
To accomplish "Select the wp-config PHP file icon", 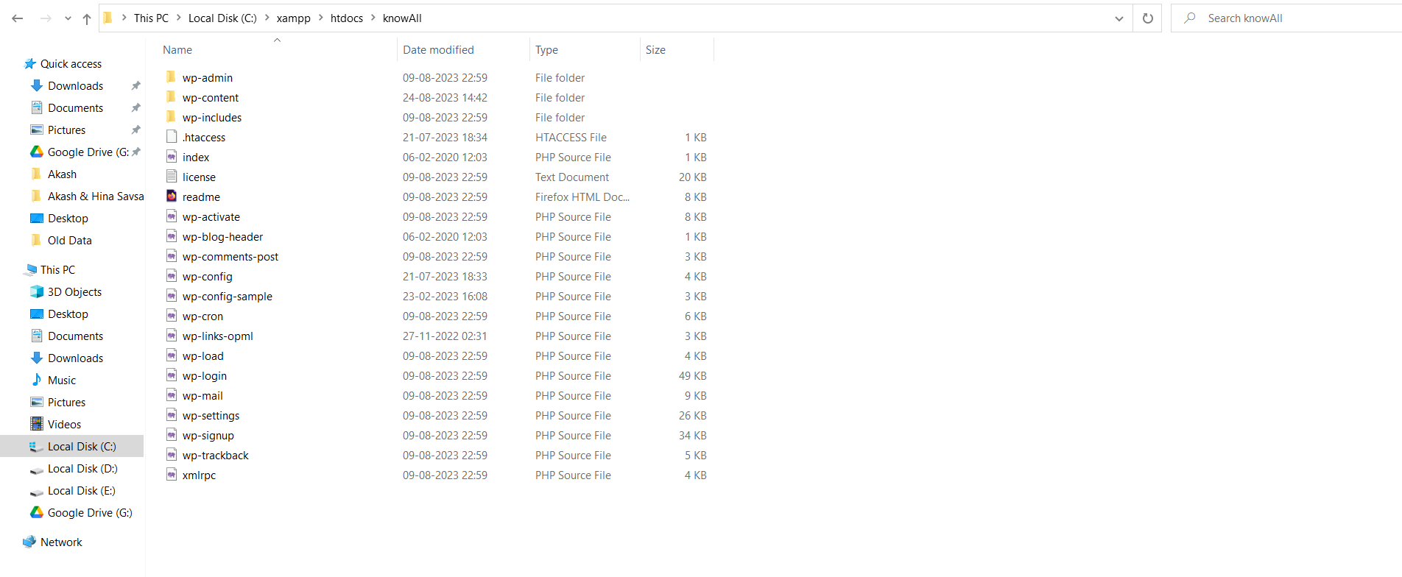I will coord(172,276).
